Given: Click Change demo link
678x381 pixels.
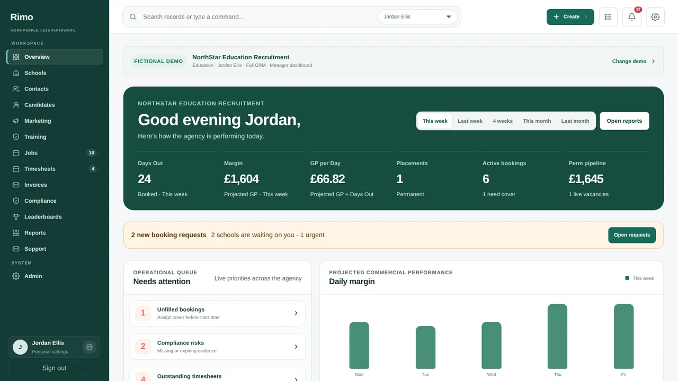Looking at the screenshot, I should point(634,61).
